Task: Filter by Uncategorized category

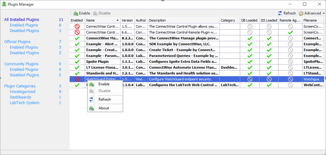Action: tap(22, 91)
